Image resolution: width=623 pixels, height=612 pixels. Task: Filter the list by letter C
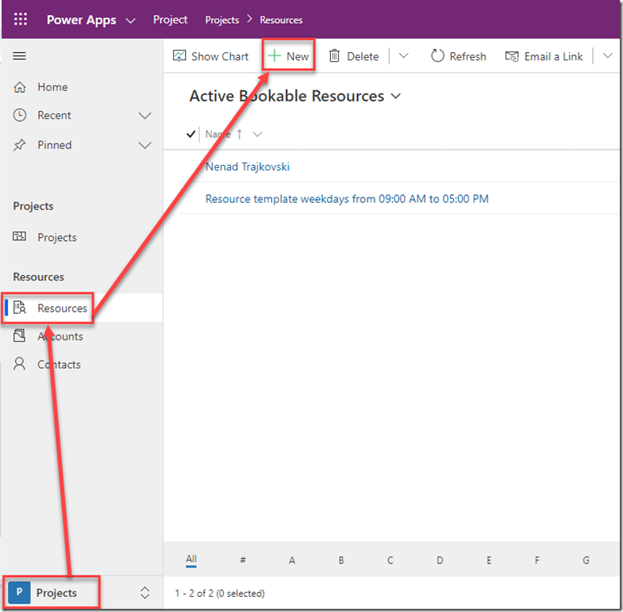click(390, 560)
